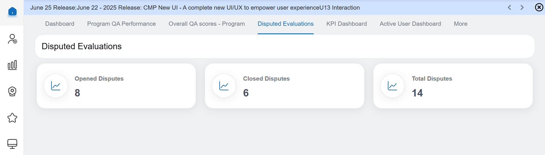The height and width of the screenshot is (155, 545).
Task: Dismiss the release announcement banner
Action: point(539,7)
